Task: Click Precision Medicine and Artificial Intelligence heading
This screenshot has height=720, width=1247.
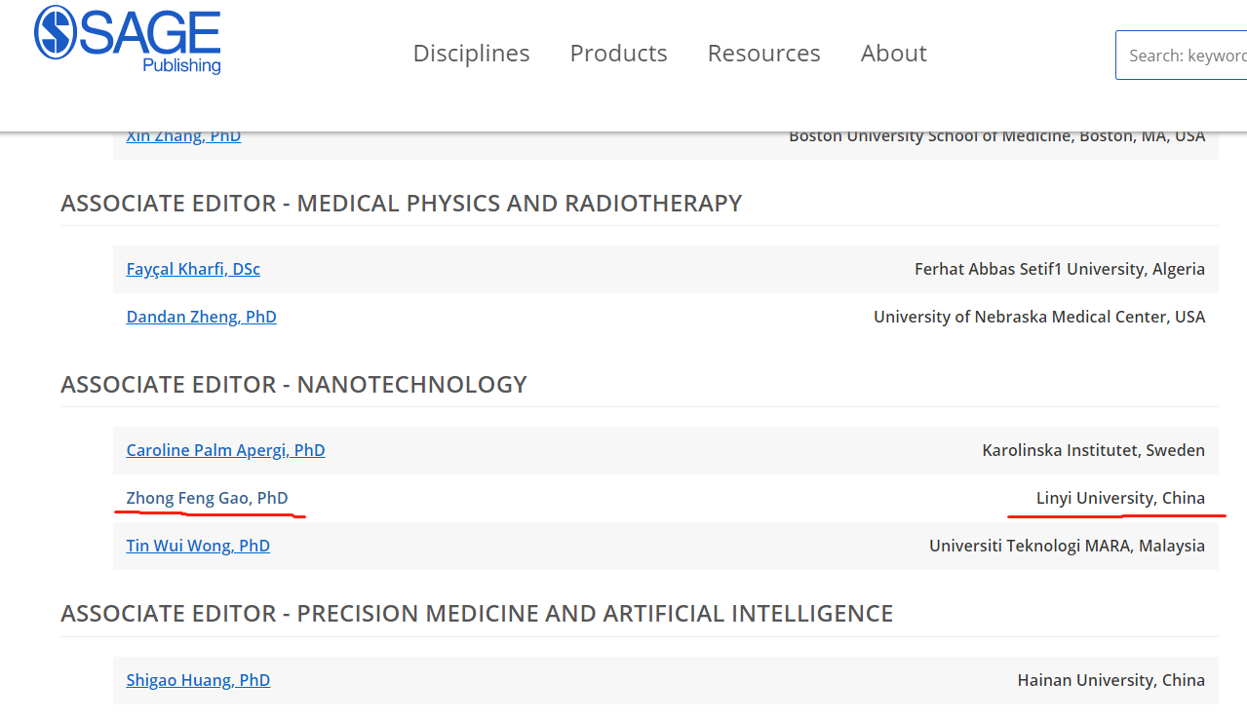Action: point(477,614)
